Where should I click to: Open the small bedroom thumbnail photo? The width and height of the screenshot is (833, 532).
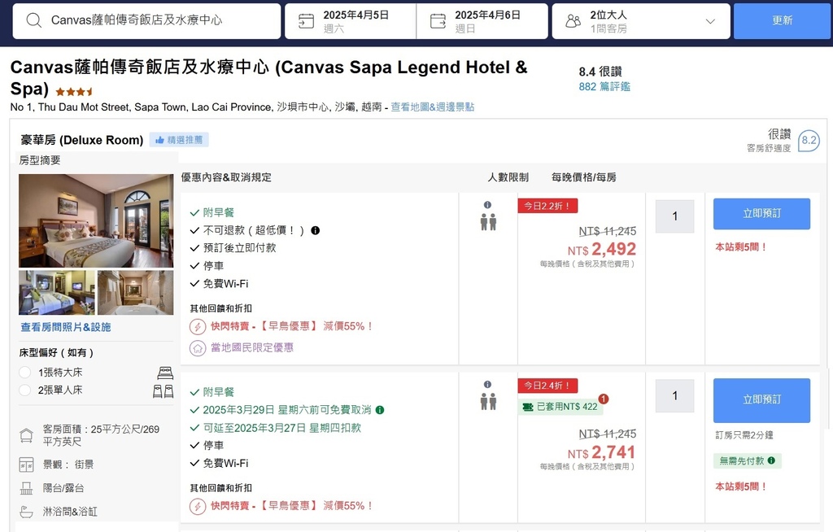57,292
